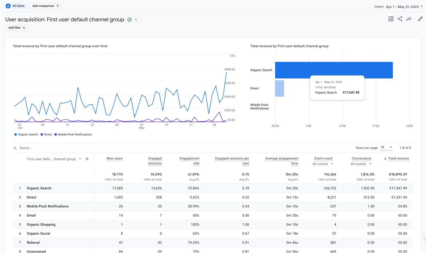Click the Edit report pencil icon

[420, 19]
